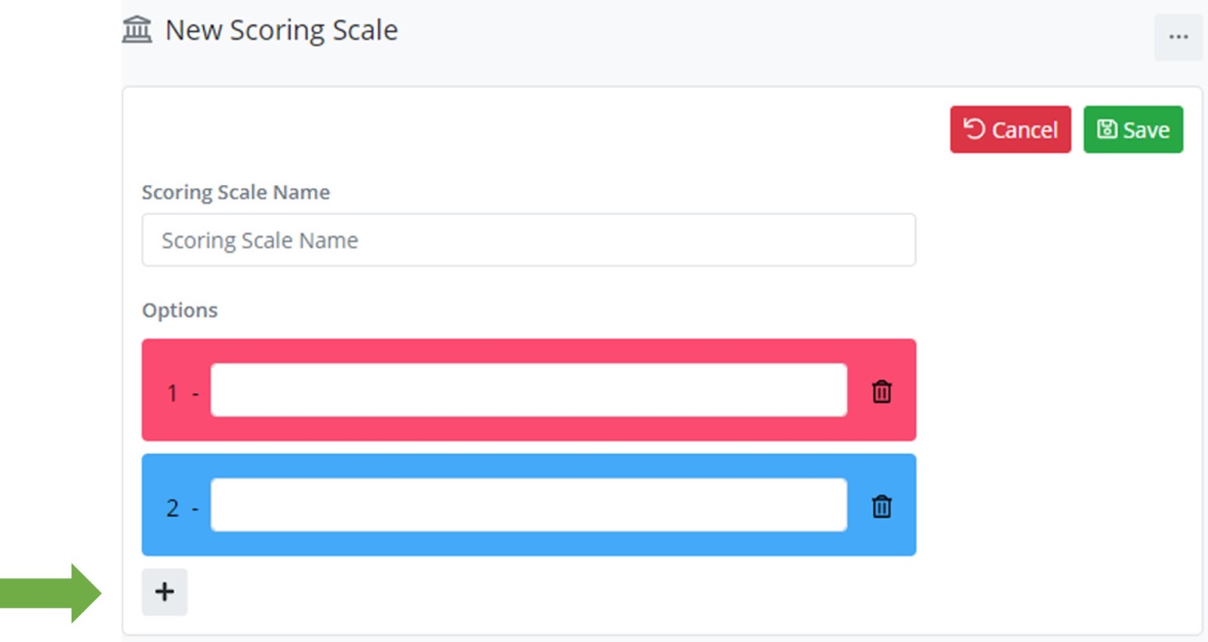Click the Scoring Scale Name field label
This screenshot has width=1208, height=642.
tap(236, 192)
